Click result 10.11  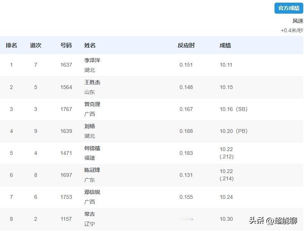click(226, 65)
